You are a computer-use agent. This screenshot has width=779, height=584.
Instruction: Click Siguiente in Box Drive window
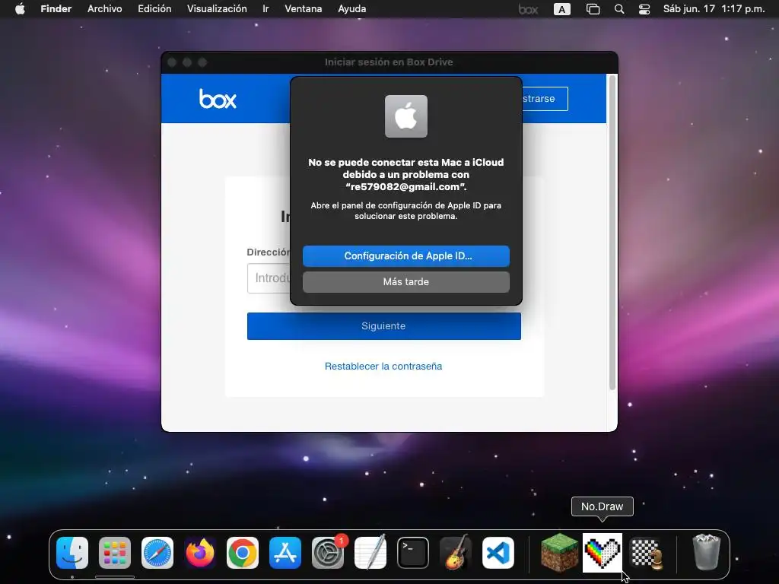384,325
